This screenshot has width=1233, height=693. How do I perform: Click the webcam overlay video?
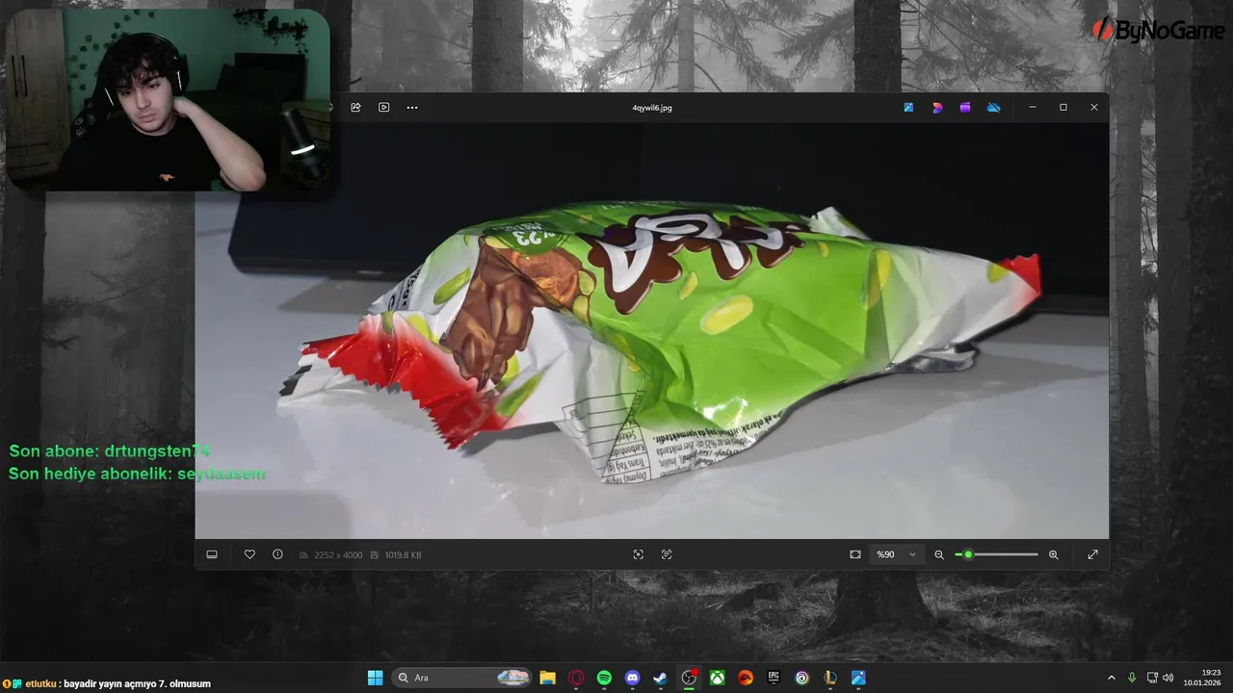(x=170, y=100)
